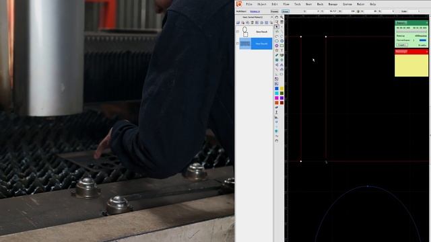
Task: Click the yellow message text area
Action: (x=411, y=65)
